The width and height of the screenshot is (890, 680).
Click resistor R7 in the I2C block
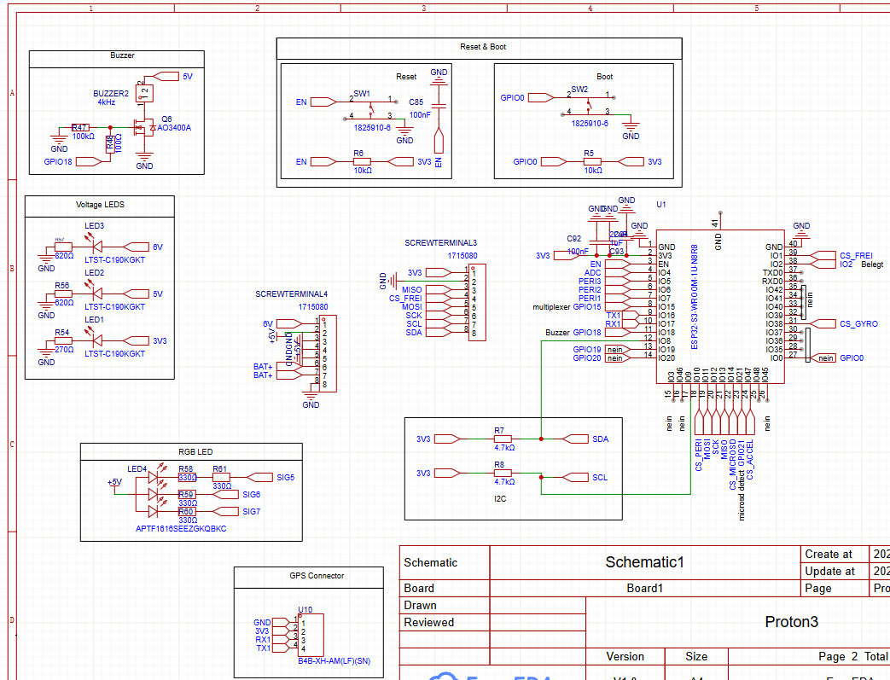pyautogui.click(x=503, y=439)
